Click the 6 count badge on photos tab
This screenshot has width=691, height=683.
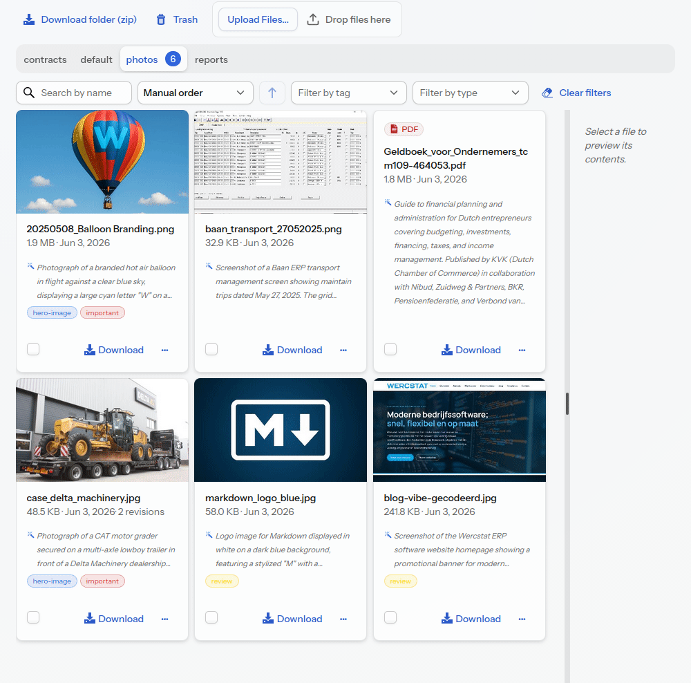pyautogui.click(x=173, y=59)
